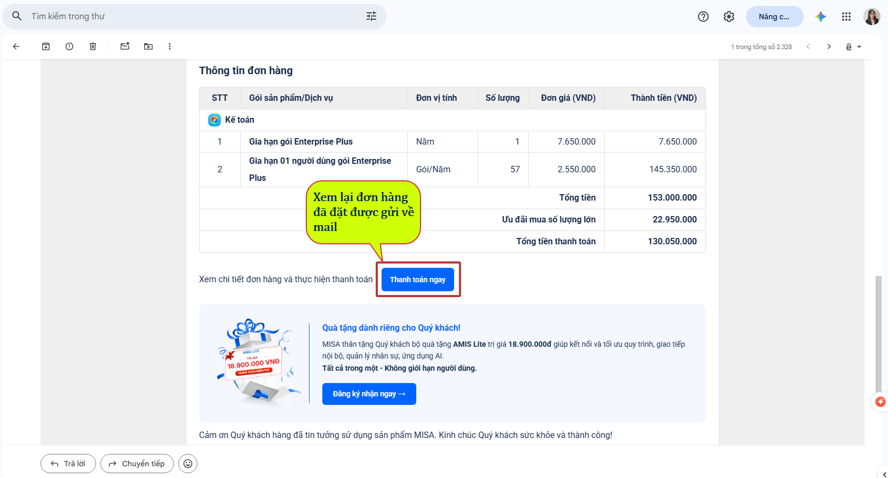Click the 22.950.000 discount value
This screenshot has width=888, height=478.
point(675,219)
